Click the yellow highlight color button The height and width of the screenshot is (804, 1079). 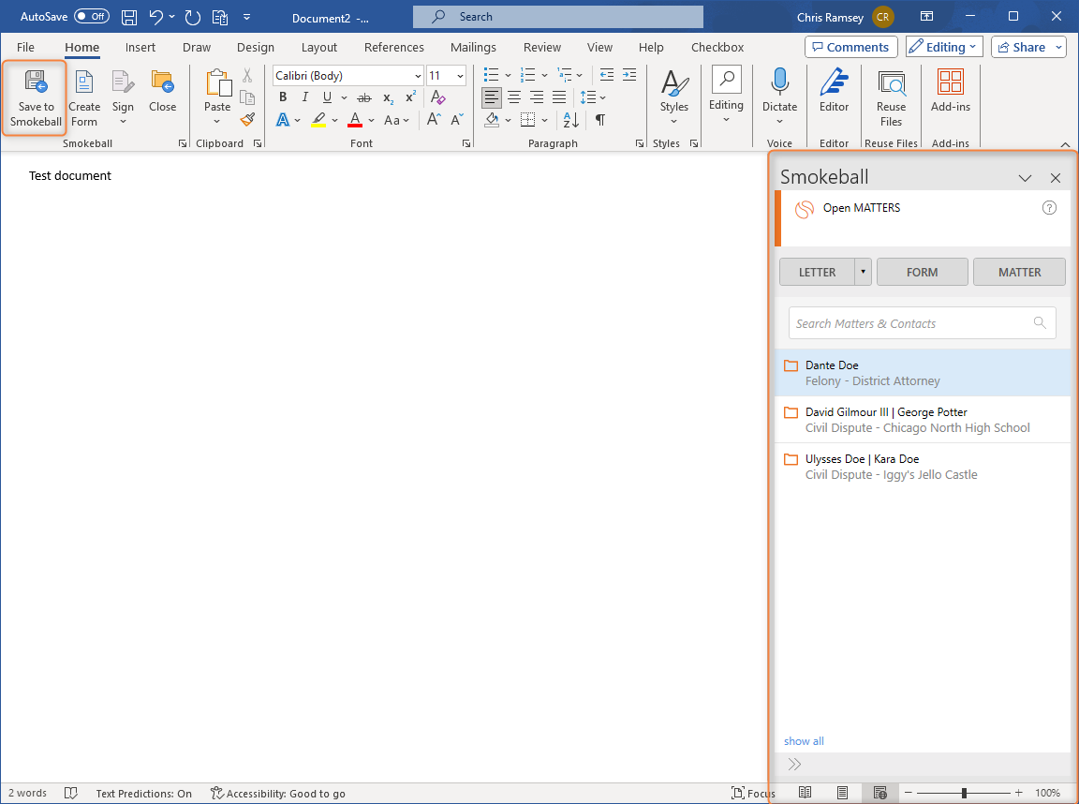point(318,120)
